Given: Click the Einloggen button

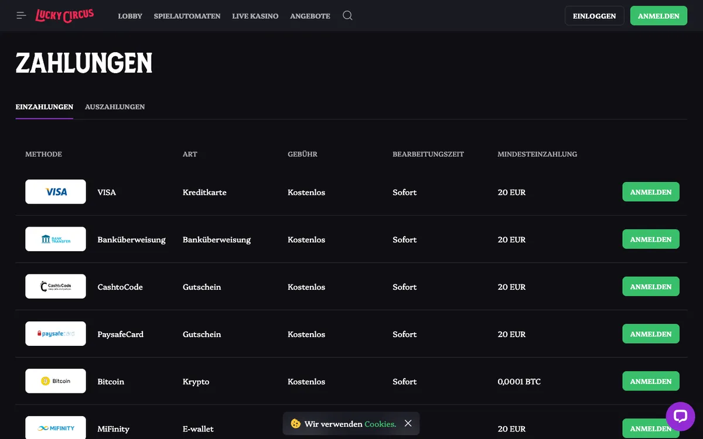Looking at the screenshot, I should (595, 16).
